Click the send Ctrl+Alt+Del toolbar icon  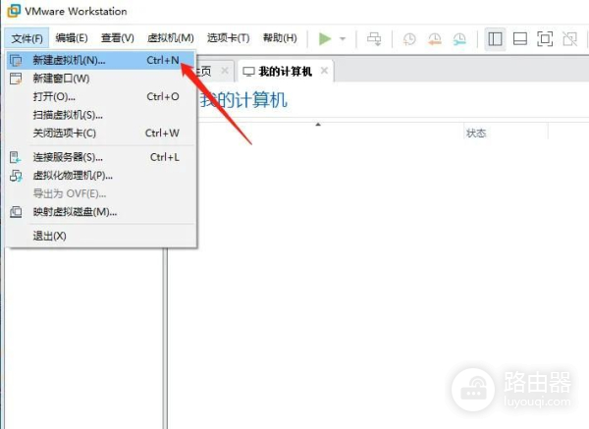374,38
